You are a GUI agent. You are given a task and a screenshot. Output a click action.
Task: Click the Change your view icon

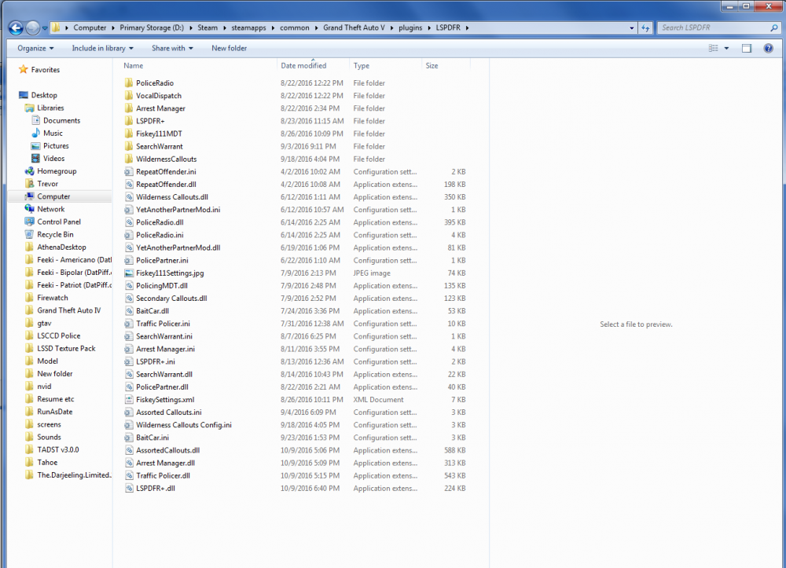click(714, 49)
